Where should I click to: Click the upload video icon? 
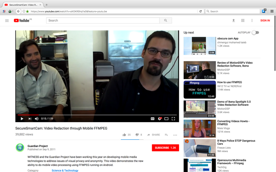coord(234,21)
